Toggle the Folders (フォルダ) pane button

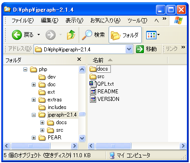[125, 35]
